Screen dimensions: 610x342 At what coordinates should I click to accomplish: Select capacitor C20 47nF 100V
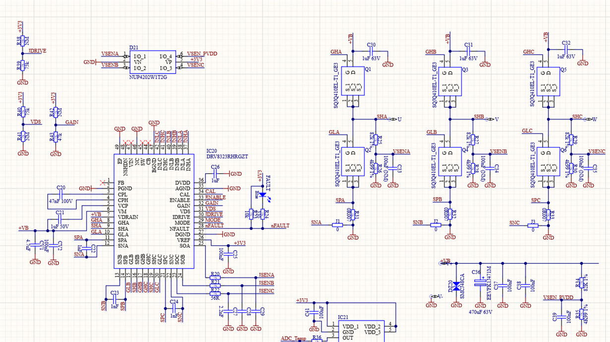click(61, 194)
